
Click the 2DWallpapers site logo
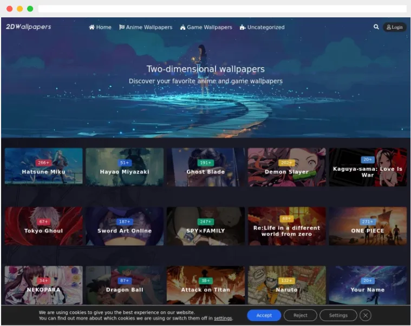click(28, 27)
